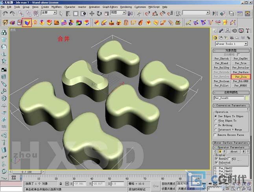The image size is (254, 192).
Task: Open the MAXScript menu
Action: click(x=154, y=7)
